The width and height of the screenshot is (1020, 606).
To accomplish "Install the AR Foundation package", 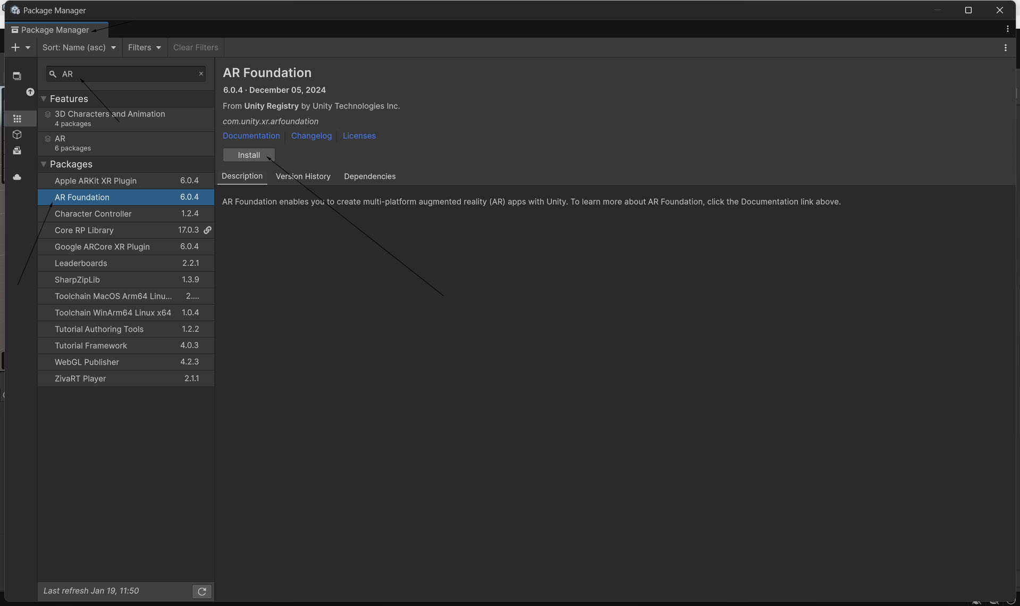I will (x=249, y=155).
